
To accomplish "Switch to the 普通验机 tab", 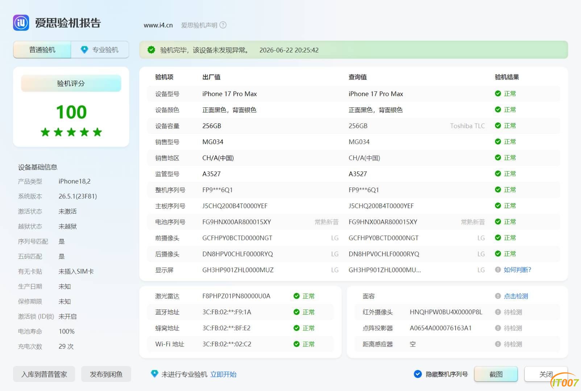I will 42,50.
